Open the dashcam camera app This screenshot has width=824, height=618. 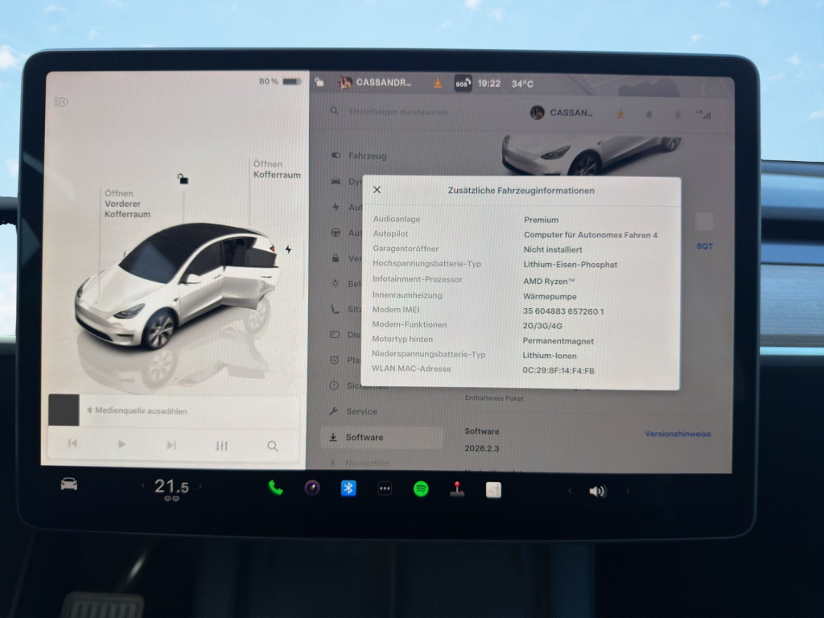click(x=312, y=488)
